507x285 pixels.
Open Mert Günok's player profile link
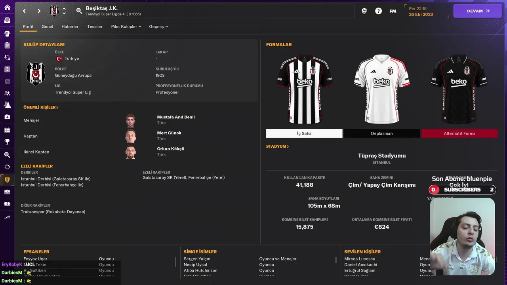coord(169,133)
